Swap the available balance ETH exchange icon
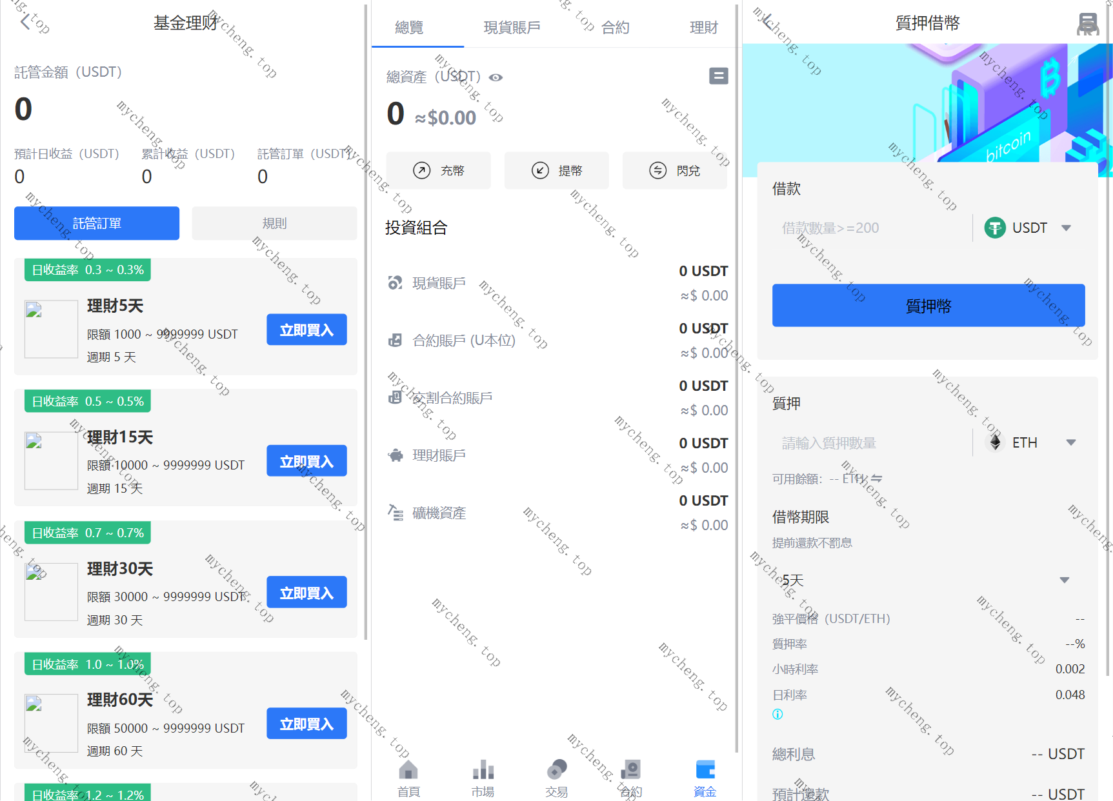This screenshot has width=1113, height=801. click(876, 479)
